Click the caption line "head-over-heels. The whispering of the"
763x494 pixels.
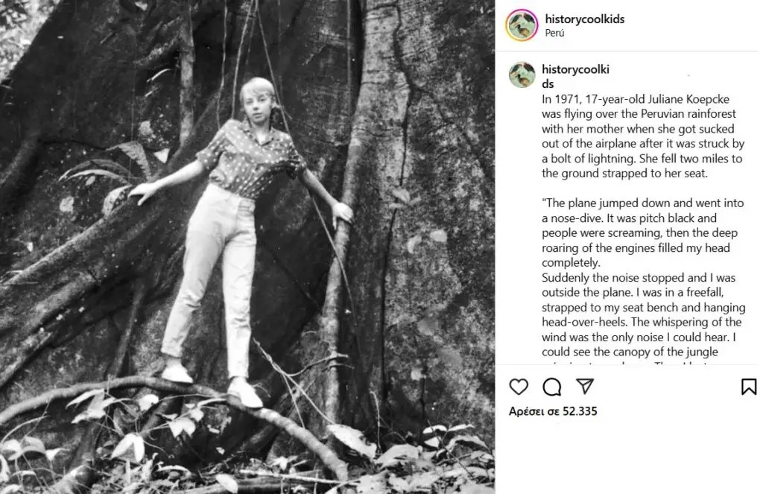pos(642,323)
